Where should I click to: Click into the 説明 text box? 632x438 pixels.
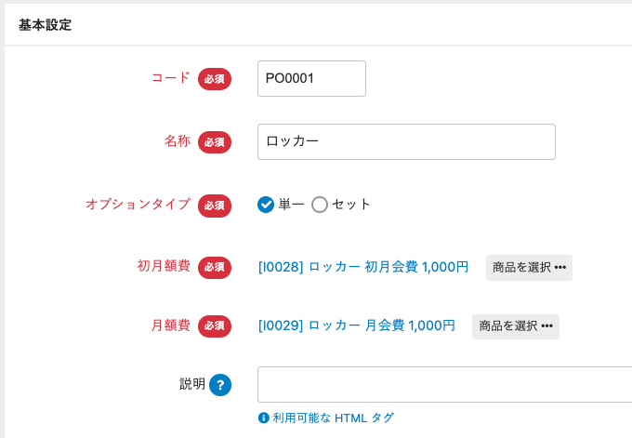click(444, 384)
